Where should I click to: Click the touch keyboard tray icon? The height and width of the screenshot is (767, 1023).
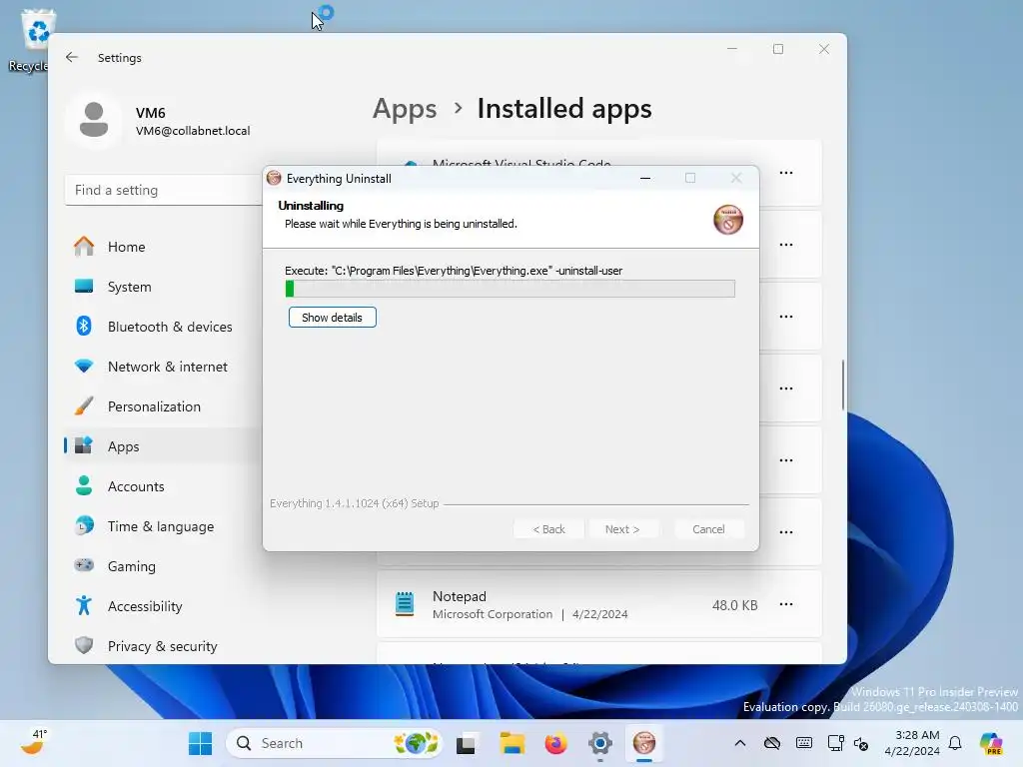coord(804,743)
